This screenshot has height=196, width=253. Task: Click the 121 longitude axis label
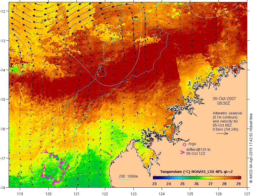click(x=77, y=194)
